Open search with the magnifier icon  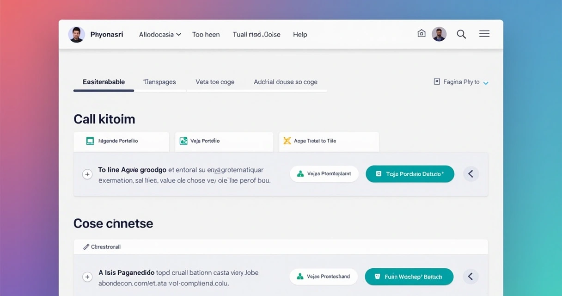pyautogui.click(x=461, y=34)
